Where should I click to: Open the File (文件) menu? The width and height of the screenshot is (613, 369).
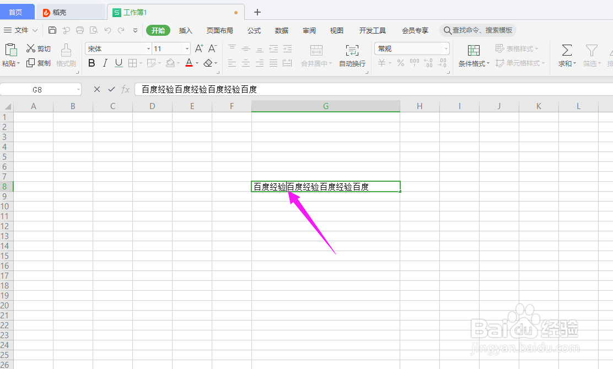pyautogui.click(x=21, y=30)
